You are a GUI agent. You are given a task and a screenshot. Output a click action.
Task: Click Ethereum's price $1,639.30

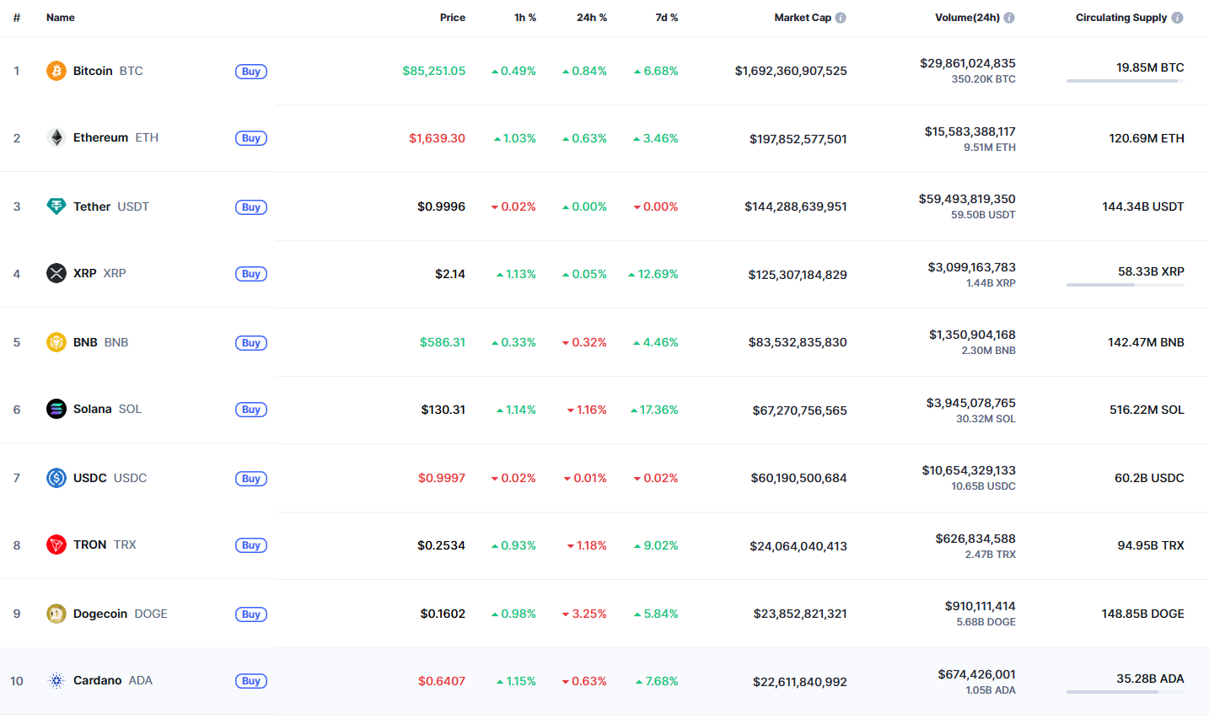click(438, 138)
